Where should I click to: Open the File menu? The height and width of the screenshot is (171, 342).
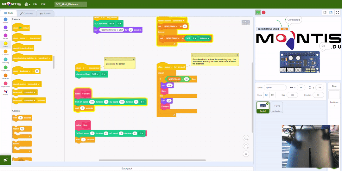[35, 4]
